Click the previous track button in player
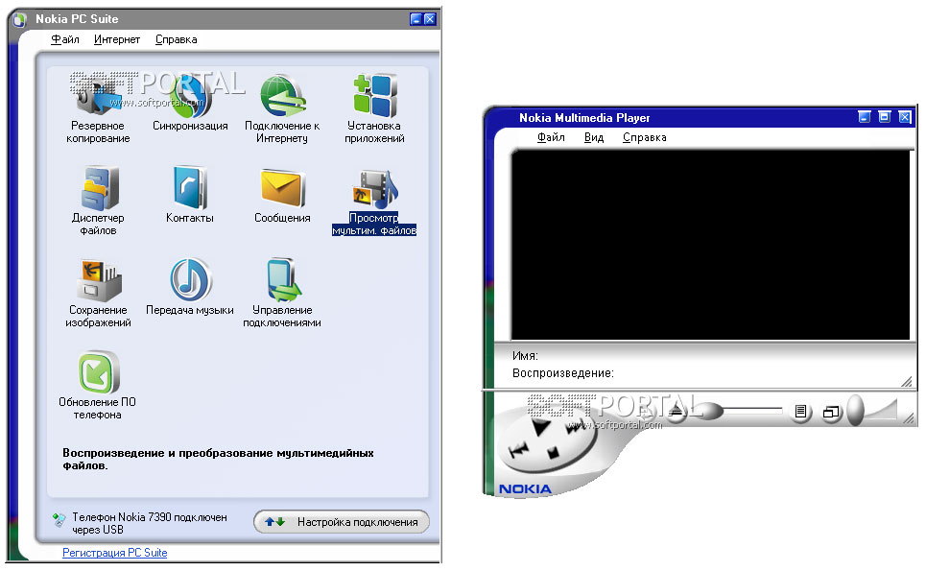The image size is (926, 571). [518, 450]
